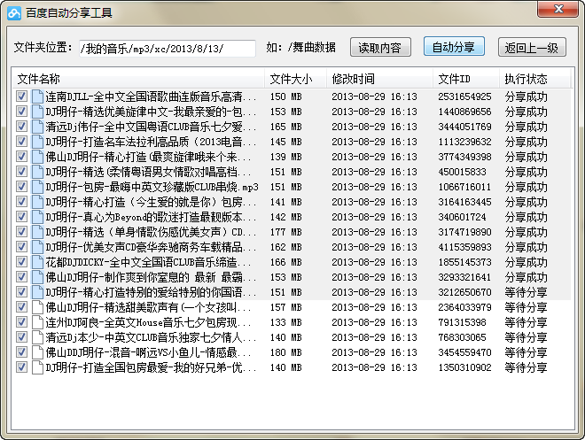The image size is (585, 440).
Task: Click file ID 1350310902
Action: click(x=464, y=367)
